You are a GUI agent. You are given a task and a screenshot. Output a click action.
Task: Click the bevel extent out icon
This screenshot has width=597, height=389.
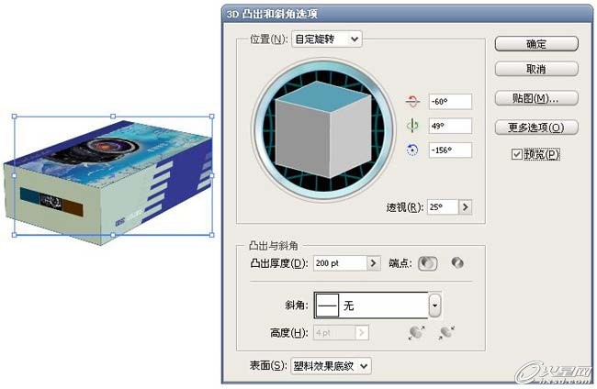tap(417, 333)
